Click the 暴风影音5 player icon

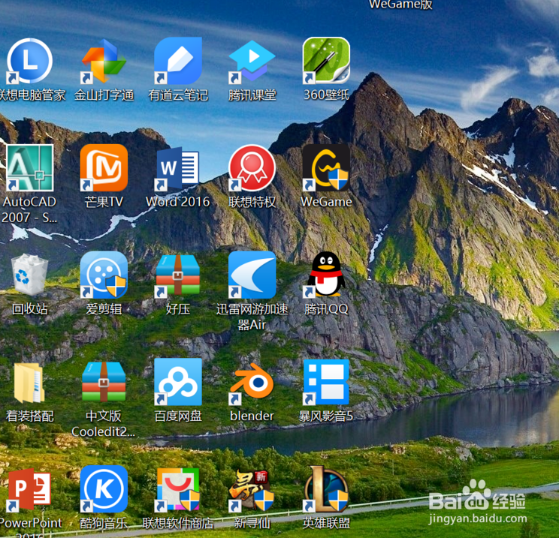pos(326,382)
